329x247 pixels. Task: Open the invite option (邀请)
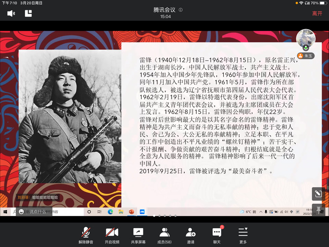tap(190, 234)
